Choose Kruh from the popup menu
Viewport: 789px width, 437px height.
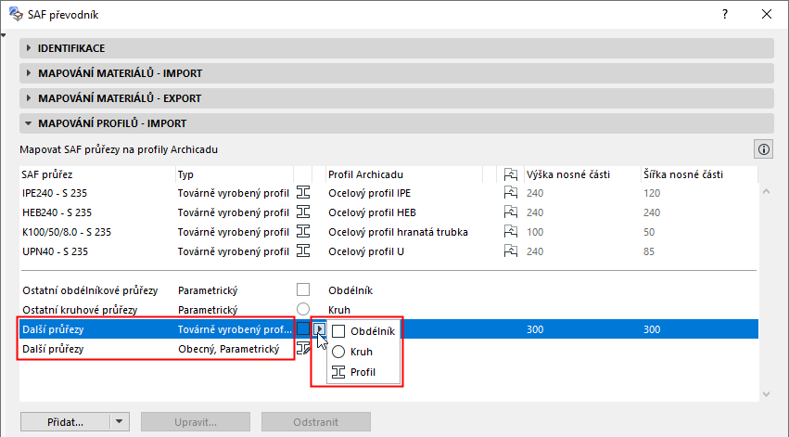click(x=360, y=352)
